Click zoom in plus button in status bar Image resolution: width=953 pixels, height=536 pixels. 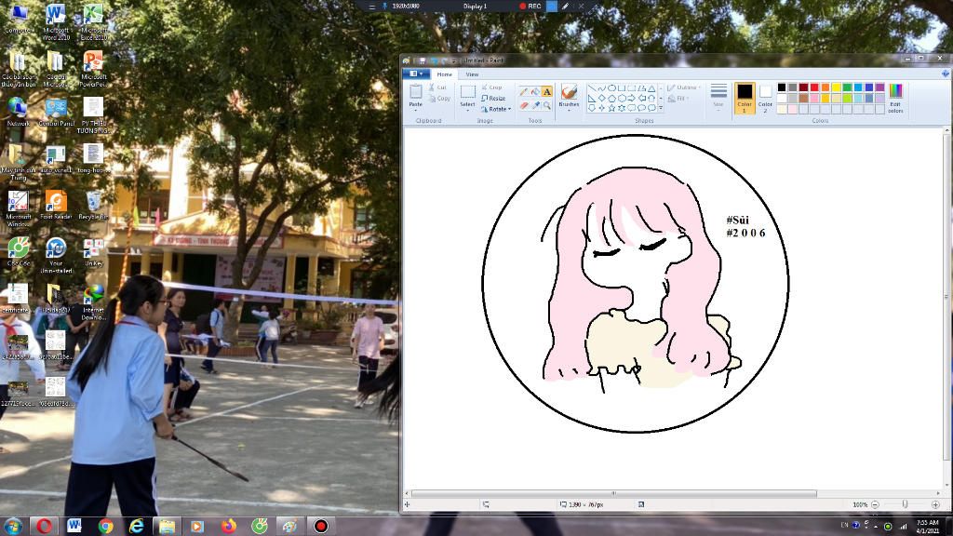coord(935,504)
